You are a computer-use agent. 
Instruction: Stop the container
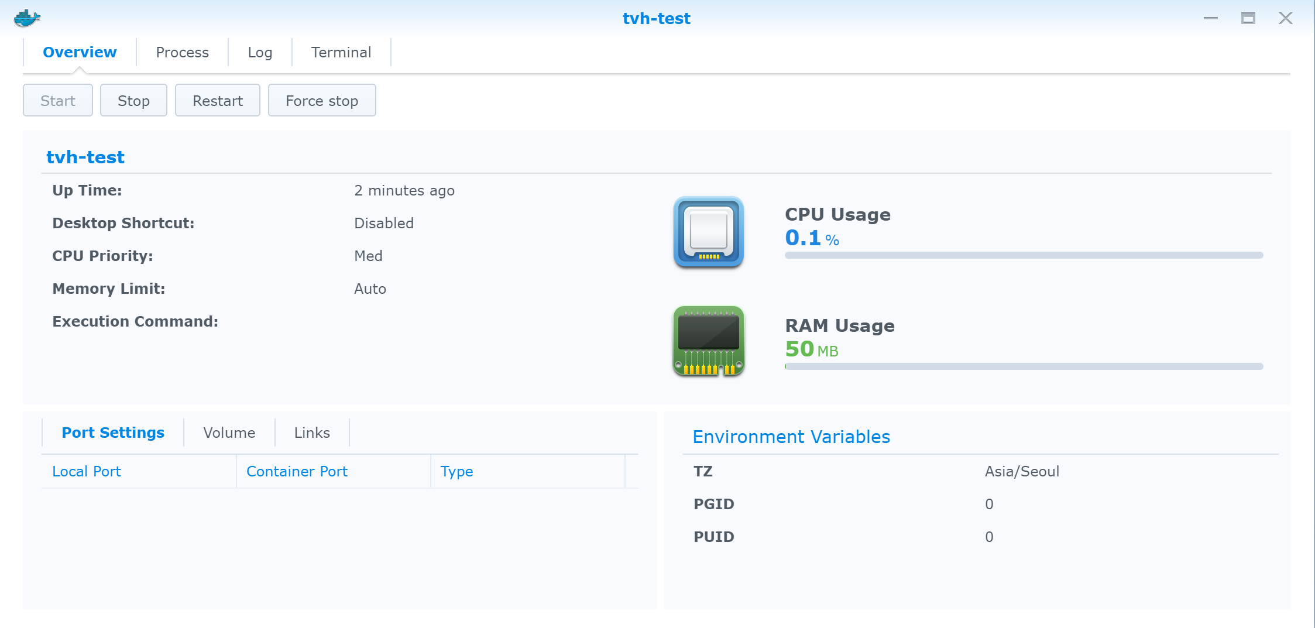click(133, 101)
